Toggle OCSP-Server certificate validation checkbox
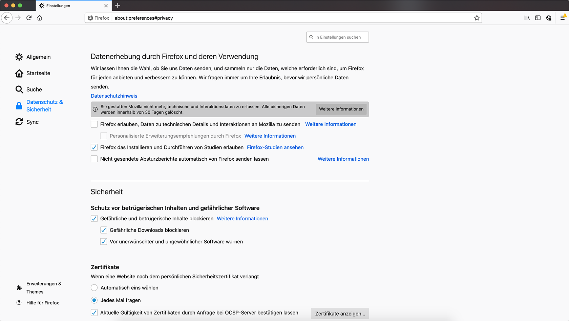 [x=94, y=313]
